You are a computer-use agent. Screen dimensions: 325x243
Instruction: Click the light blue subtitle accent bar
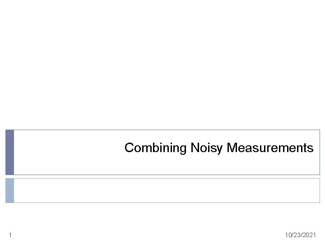pos(9,190)
